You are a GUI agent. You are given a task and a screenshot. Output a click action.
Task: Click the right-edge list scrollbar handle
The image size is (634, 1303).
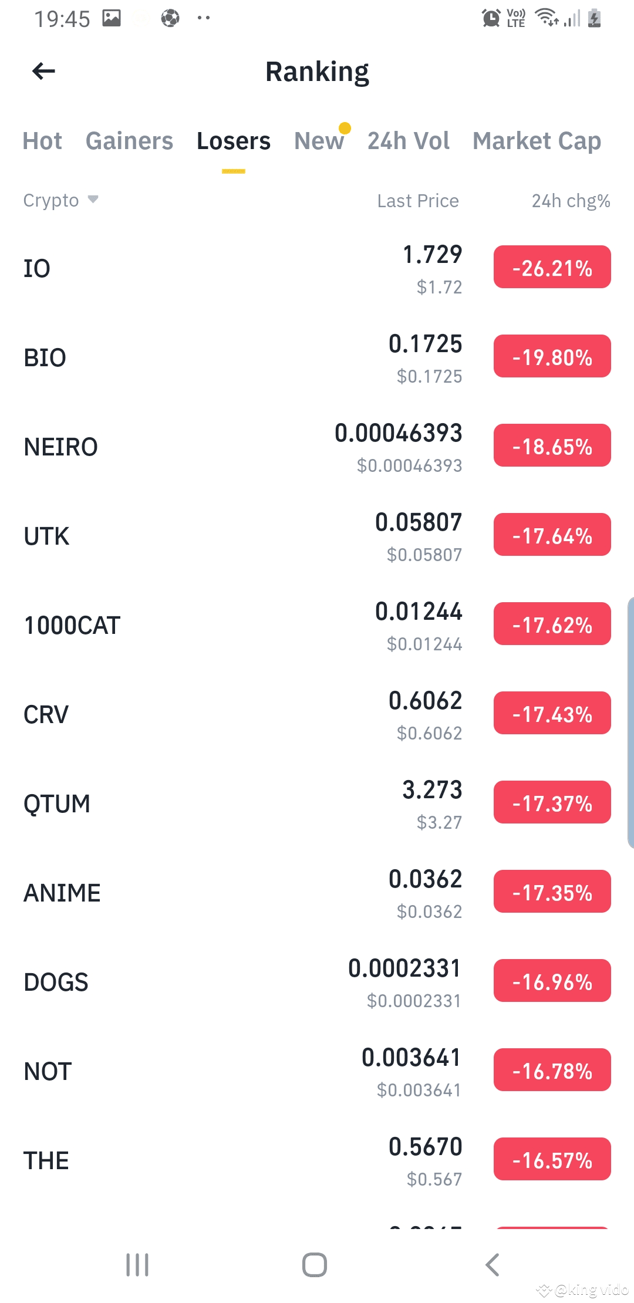tap(630, 723)
